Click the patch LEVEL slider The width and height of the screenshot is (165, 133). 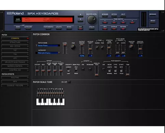[x=65, y=49]
